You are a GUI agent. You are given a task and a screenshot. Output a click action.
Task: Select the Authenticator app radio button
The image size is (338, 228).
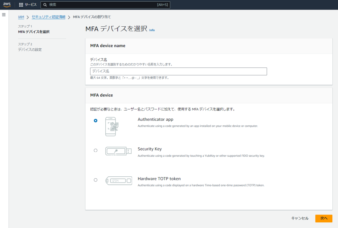pos(96,121)
